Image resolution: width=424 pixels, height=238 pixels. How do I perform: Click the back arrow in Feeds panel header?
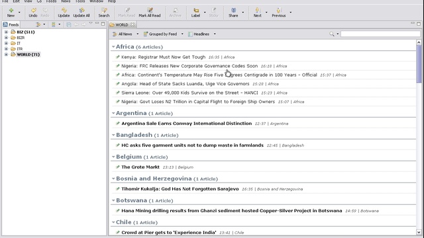point(77,24)
